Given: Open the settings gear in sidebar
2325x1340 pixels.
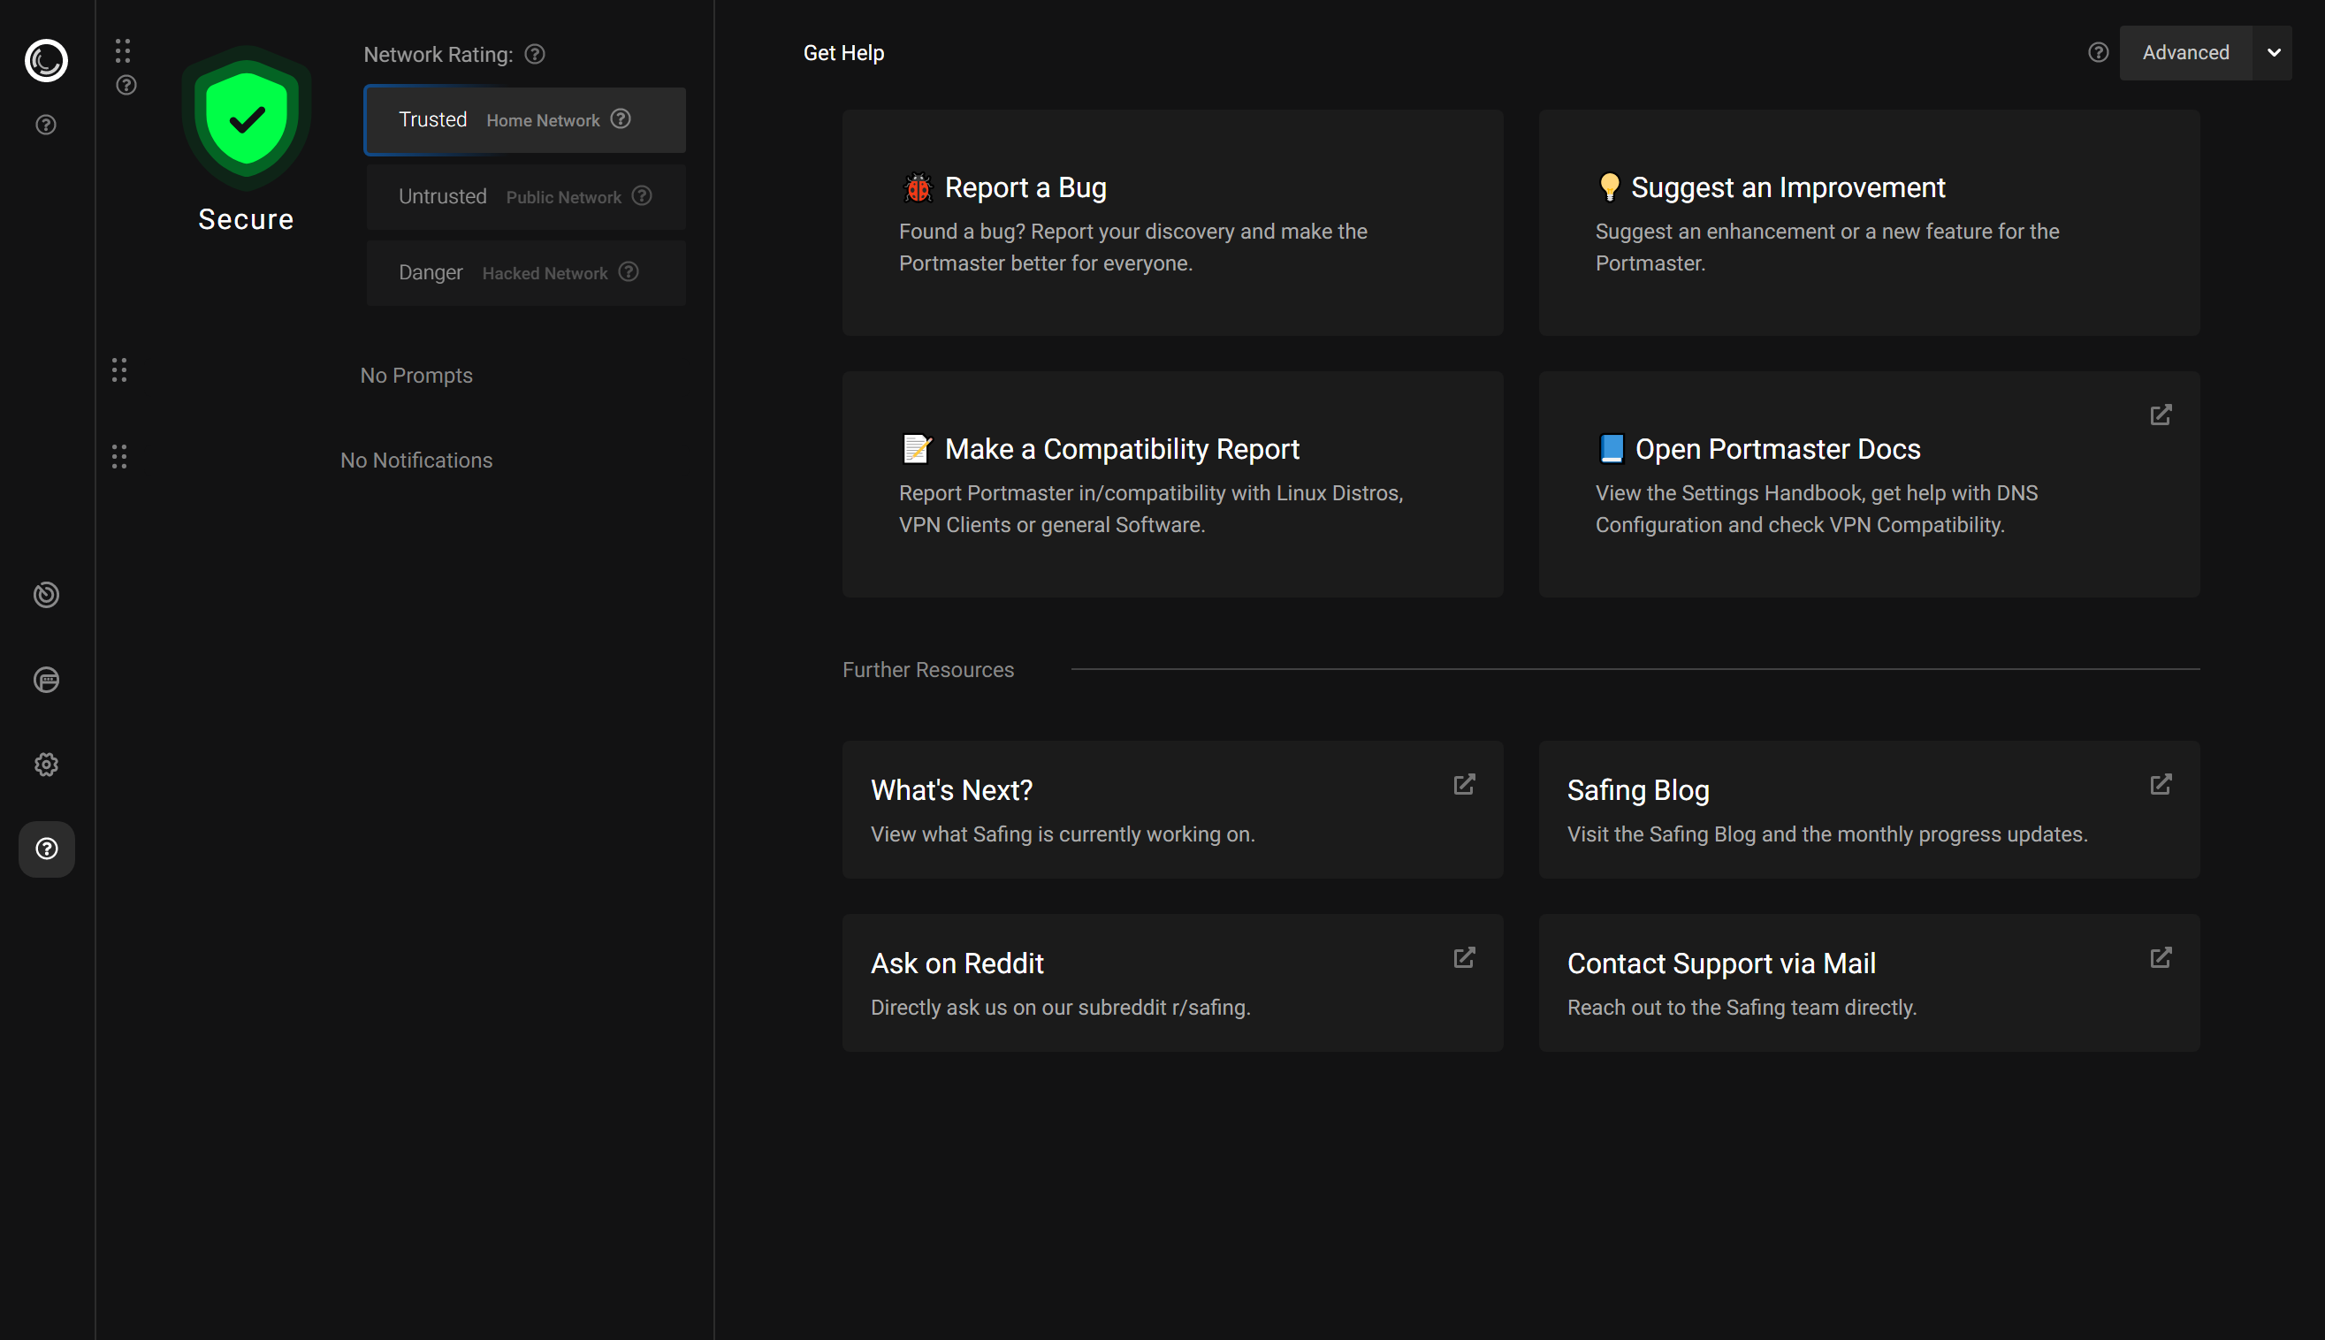Looking at the screenshot, I should point(46,765).
